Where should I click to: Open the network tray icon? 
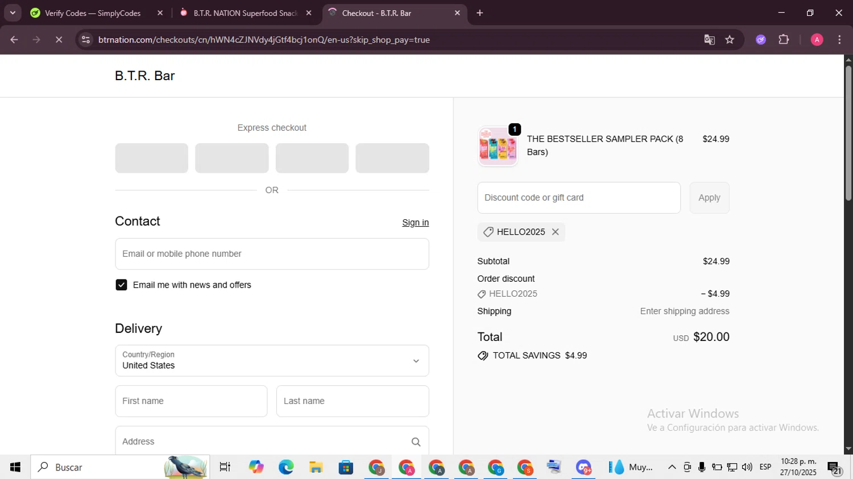pyautogui.click(x=732, y=467)
